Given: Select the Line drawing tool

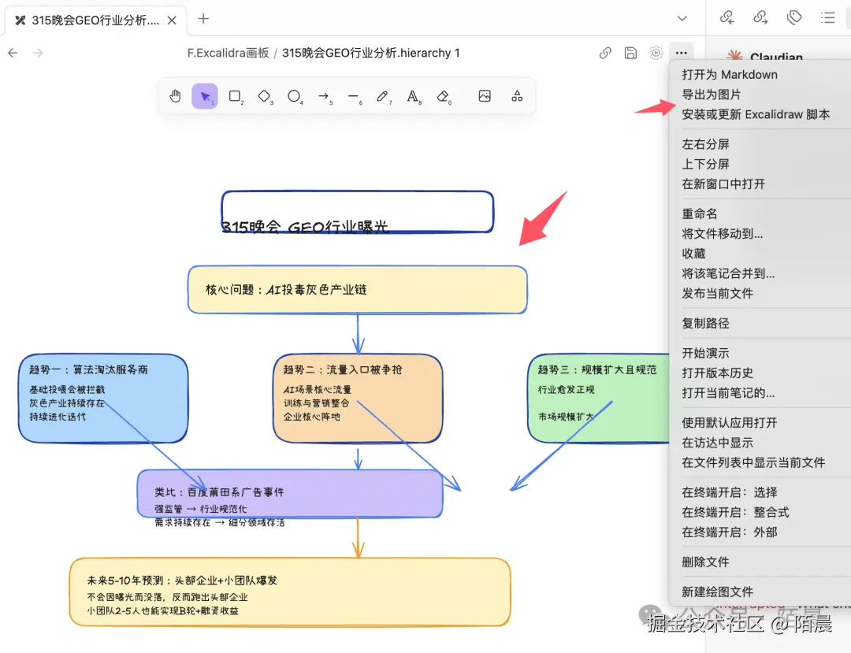Looking at the screenshot, I should point(353,96).
